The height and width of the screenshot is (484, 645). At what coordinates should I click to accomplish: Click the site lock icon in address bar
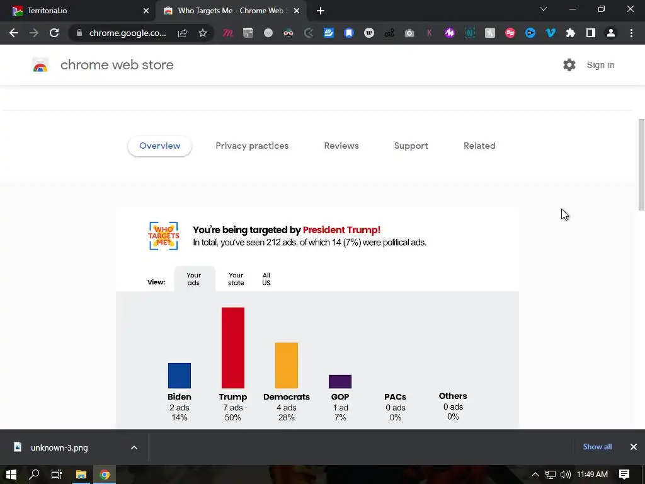[79, 33]
